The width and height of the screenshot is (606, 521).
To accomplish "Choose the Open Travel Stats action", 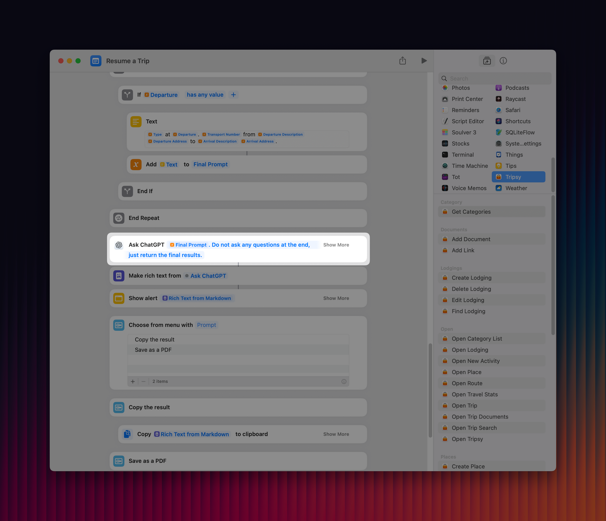I will pyautogui.click(x=491, y=394).
